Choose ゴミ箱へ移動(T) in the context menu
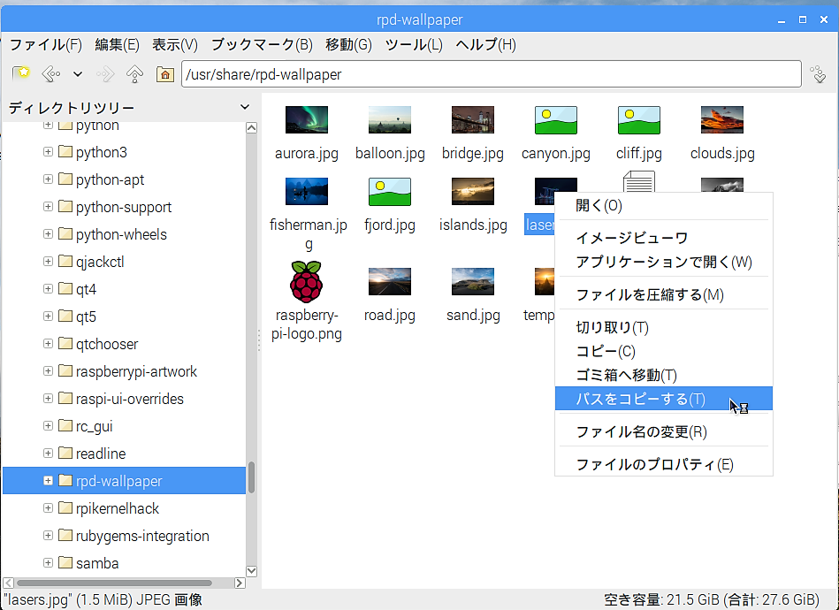 [663, 375]
